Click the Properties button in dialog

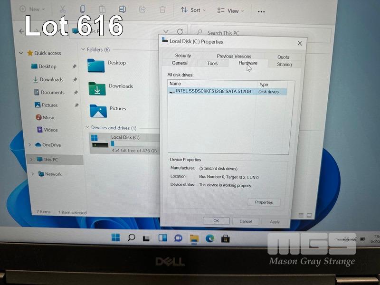264,202
